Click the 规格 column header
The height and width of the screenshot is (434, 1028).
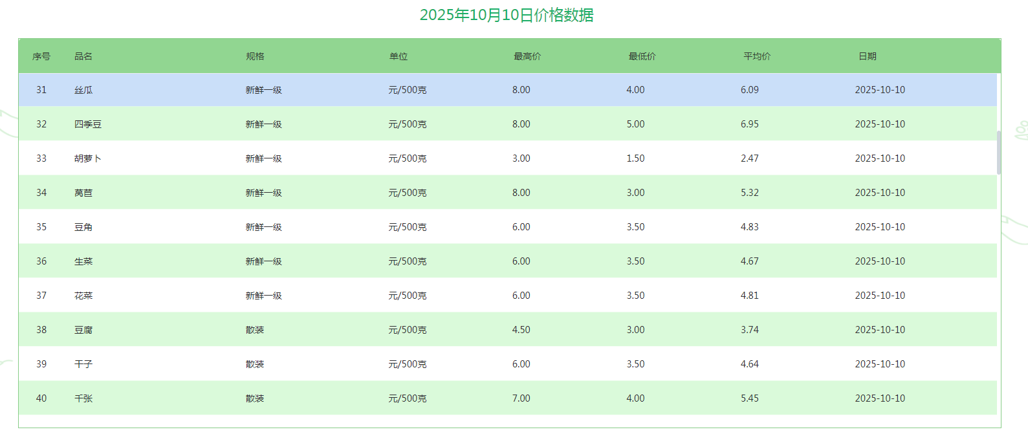[255, 56]
